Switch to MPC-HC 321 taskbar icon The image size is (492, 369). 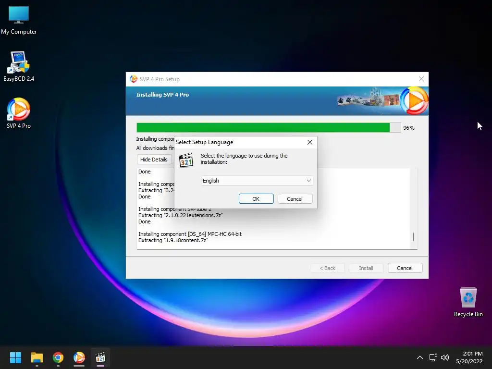tap(100, 357)
